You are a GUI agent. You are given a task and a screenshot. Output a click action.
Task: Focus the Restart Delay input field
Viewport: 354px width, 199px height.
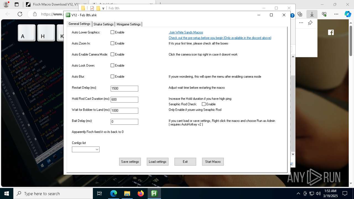124,88
